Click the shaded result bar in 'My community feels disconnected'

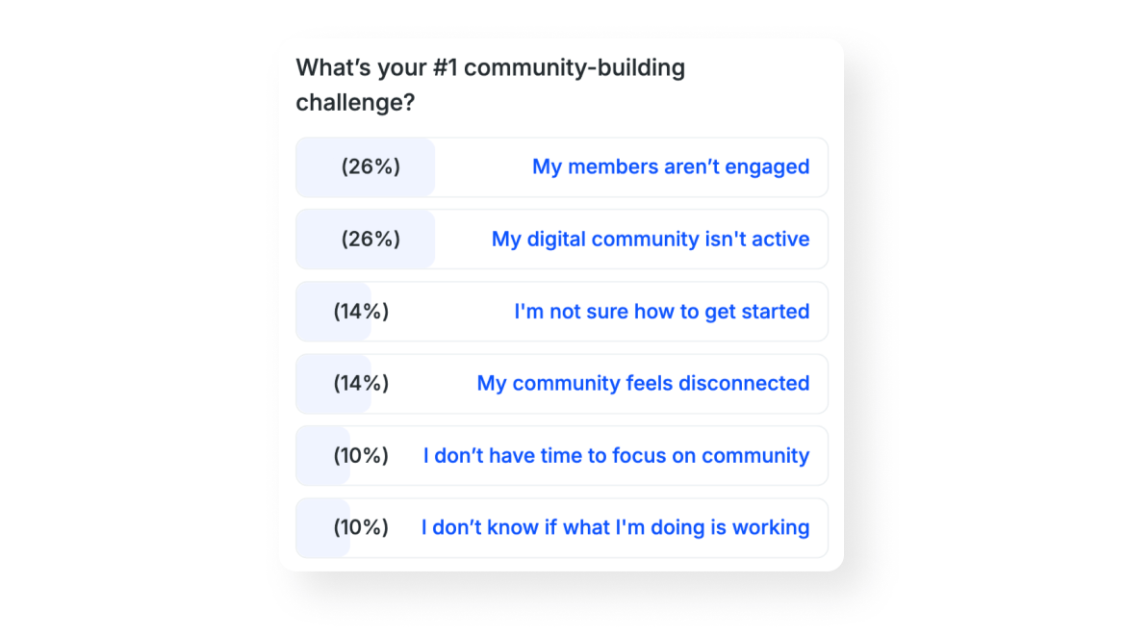coord(315,384)
